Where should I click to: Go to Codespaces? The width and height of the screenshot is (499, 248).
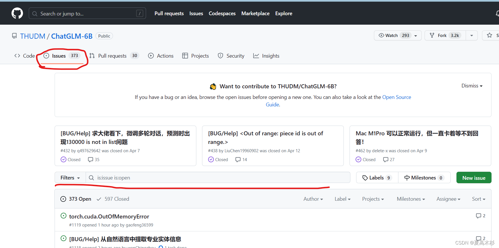tap(222, 13)
